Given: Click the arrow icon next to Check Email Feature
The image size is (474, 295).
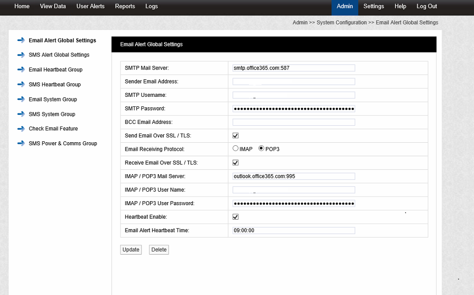Looking at the screenshot, I should 21,129.
